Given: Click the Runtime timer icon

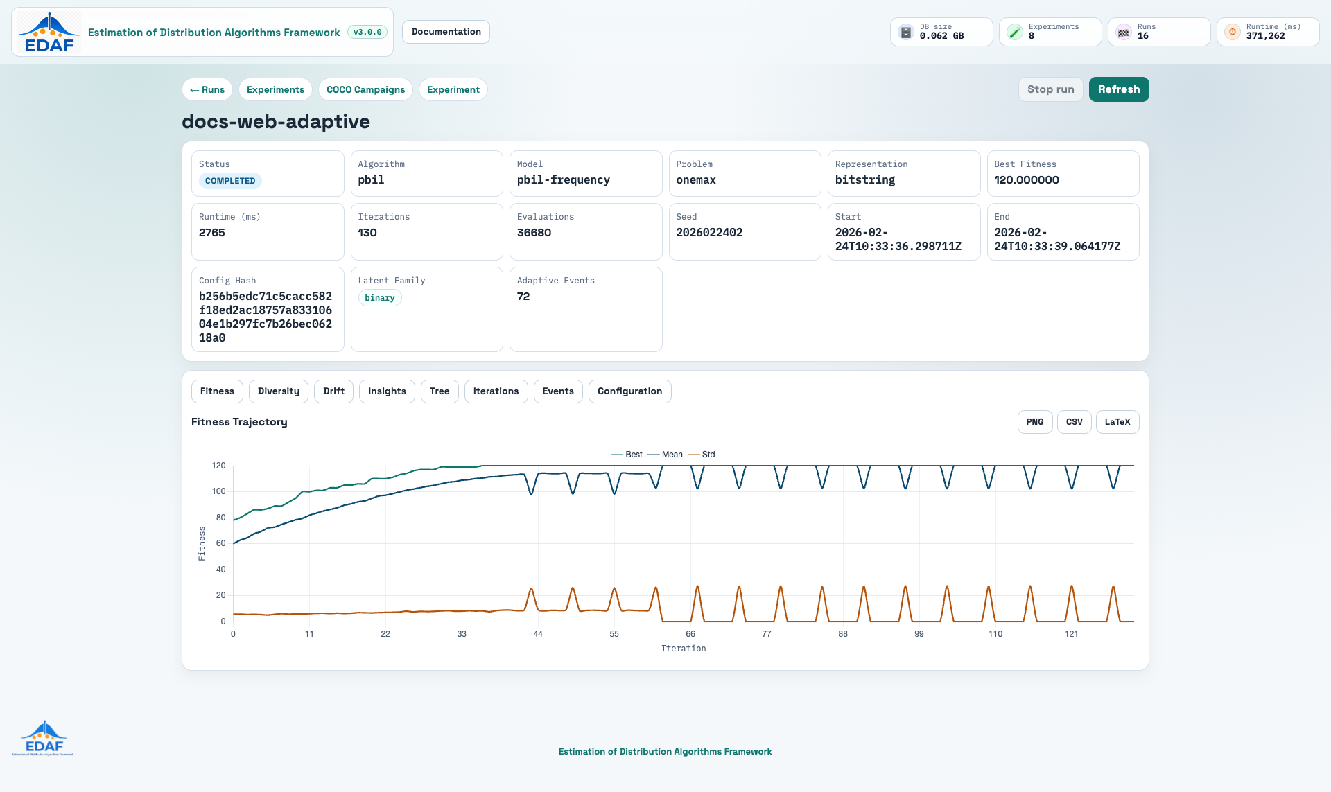Looking at the screenshot, I should 1232,32.
